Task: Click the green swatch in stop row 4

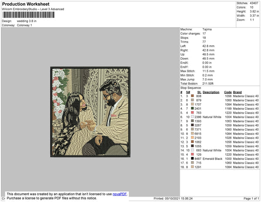Action: 192,108
